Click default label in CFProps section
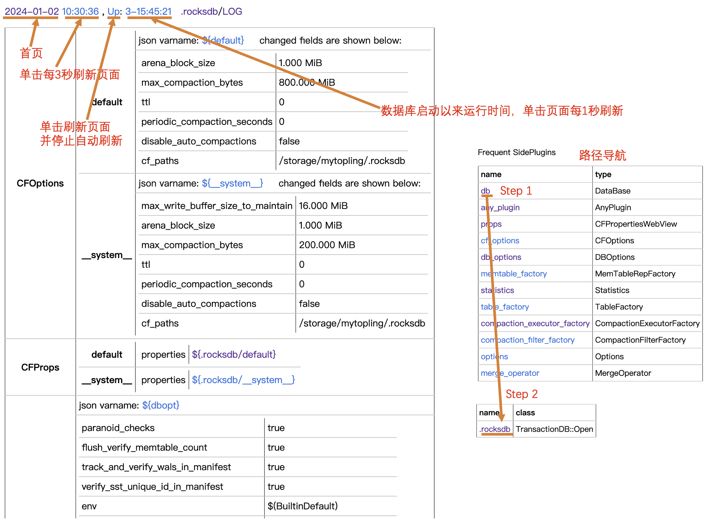 tap(107, 354)
